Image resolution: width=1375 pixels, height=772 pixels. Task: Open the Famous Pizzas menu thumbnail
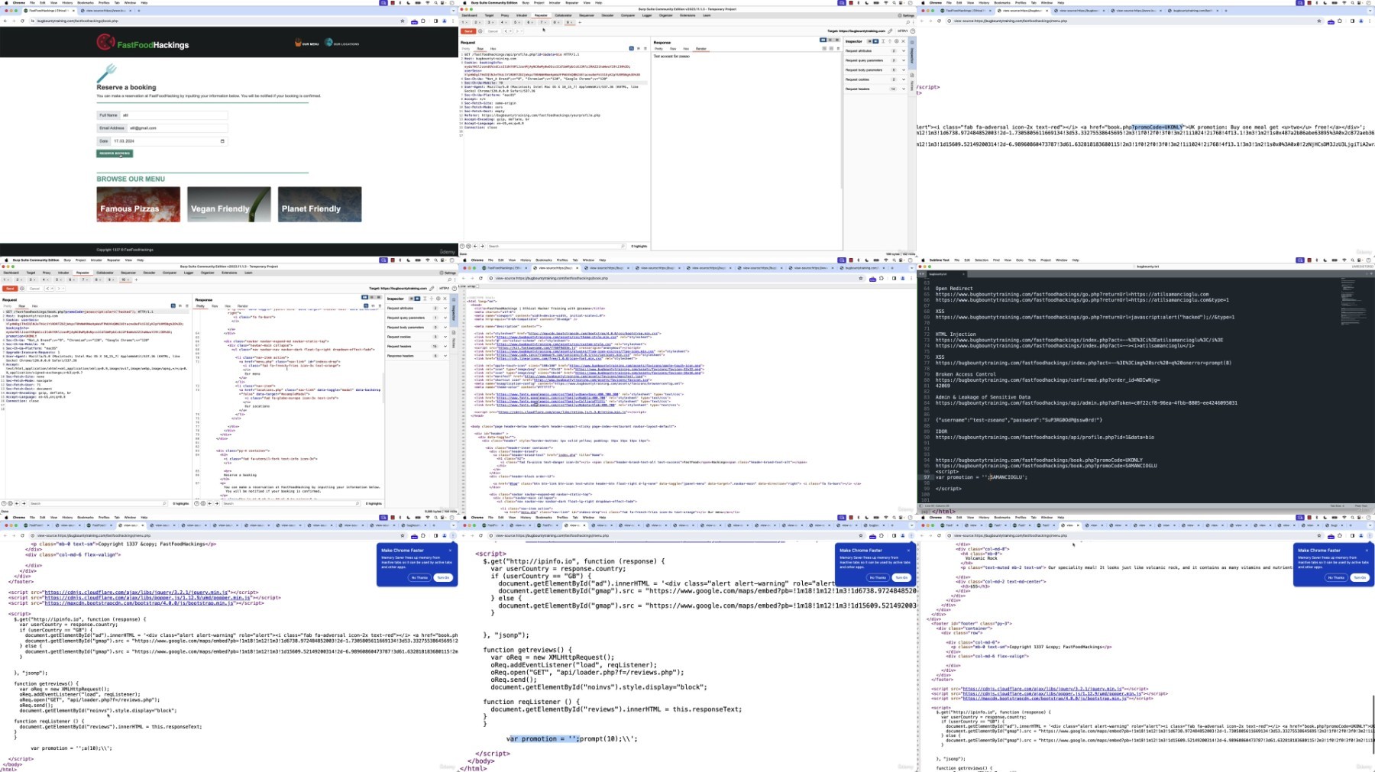(x=138, y=205)
